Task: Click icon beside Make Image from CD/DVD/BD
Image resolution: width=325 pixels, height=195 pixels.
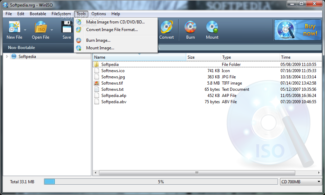Action: [x=79, y=22]
